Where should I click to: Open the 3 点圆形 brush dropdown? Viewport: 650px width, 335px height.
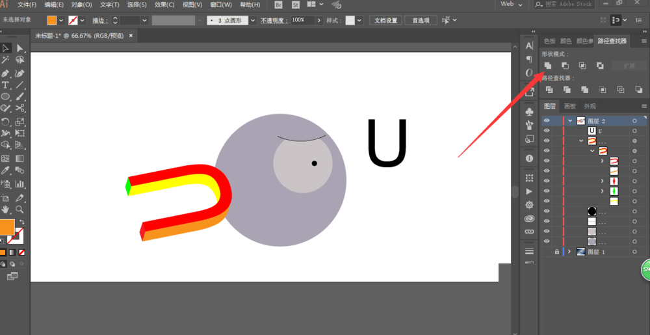pos(252,20)
